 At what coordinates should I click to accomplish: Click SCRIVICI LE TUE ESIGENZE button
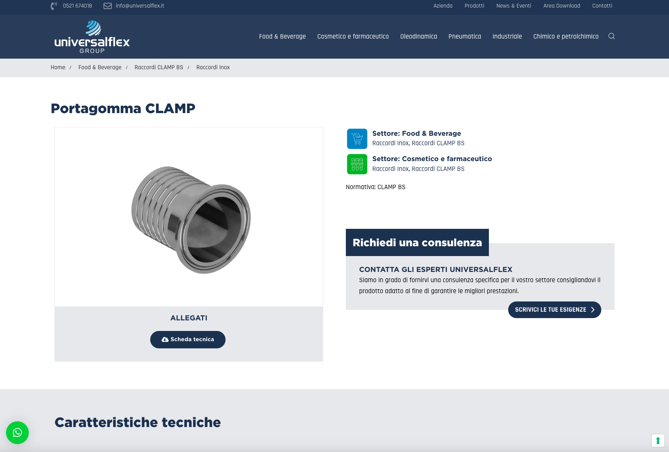(554, 309)
